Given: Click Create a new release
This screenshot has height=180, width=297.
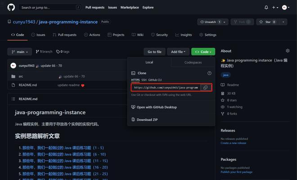Looking at the screenshot, I should point(234,143).
